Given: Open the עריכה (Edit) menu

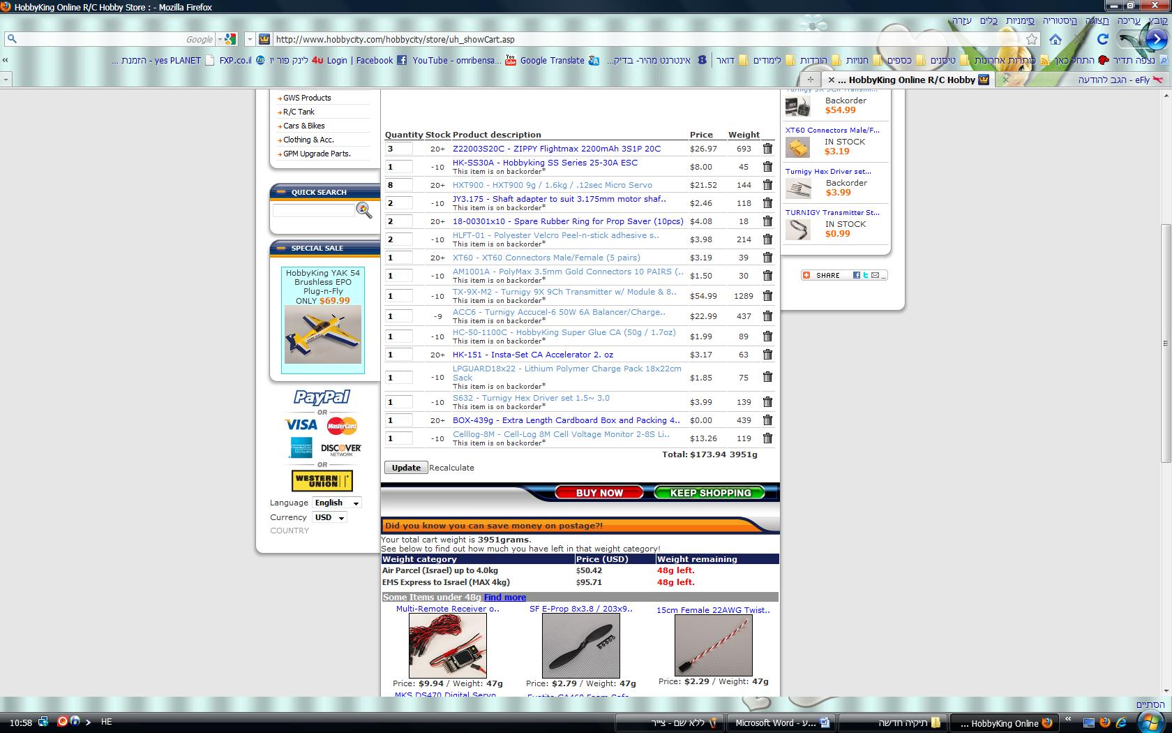Looking at the screenshot, I should (x=1128, y=22).
